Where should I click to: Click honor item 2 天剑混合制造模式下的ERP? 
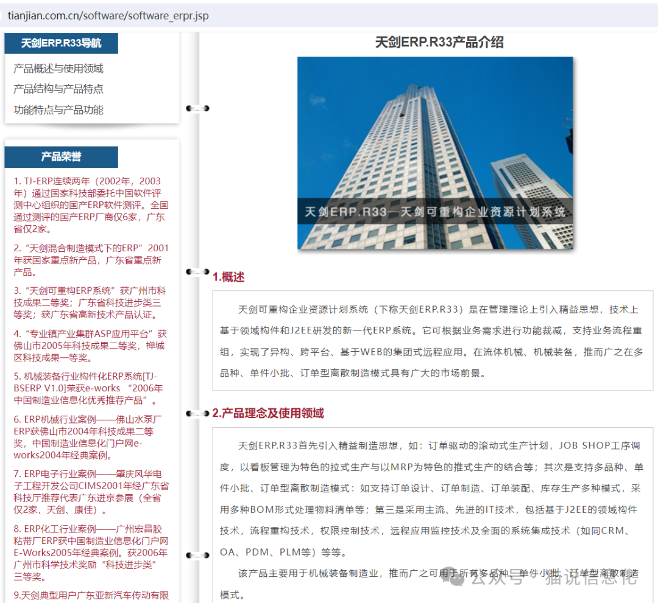click(x=91, y=260)
